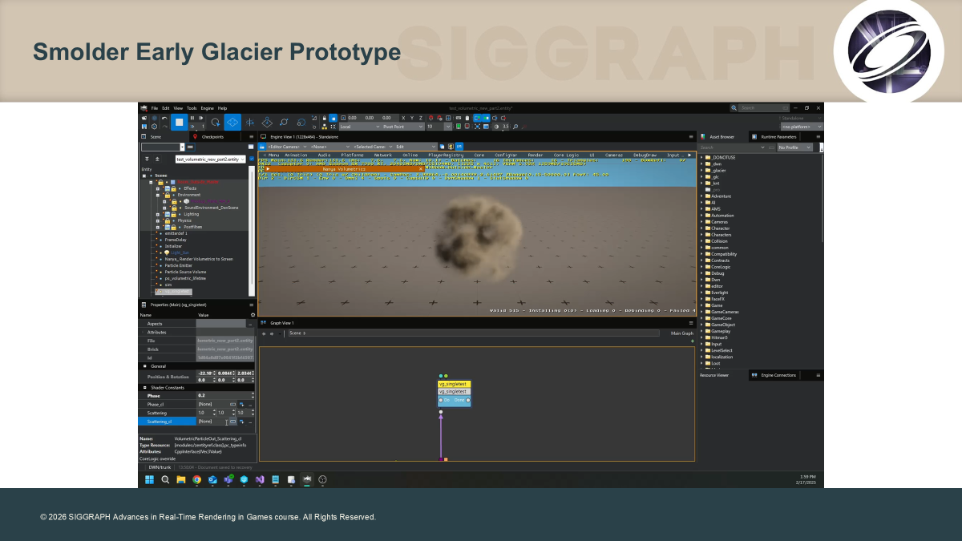The image size is (962, 541).
Task: Open the Help menu
Action: [223, 108]
